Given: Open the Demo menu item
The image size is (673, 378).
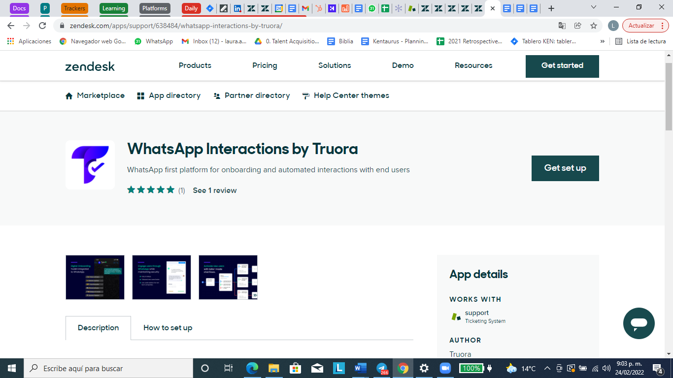Looking at the screenshot, I should 403,65.
